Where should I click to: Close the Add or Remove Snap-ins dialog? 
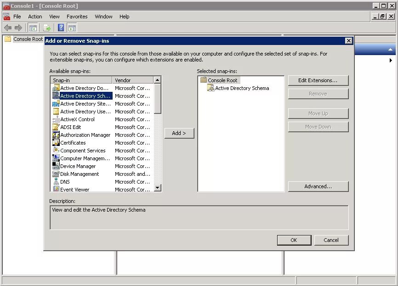tap(349, 40)
